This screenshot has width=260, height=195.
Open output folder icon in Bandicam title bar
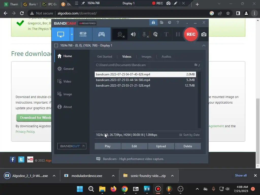[x=161, y=22]
